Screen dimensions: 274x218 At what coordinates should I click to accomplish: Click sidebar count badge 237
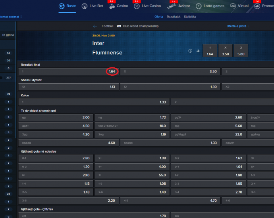point(8,78)
